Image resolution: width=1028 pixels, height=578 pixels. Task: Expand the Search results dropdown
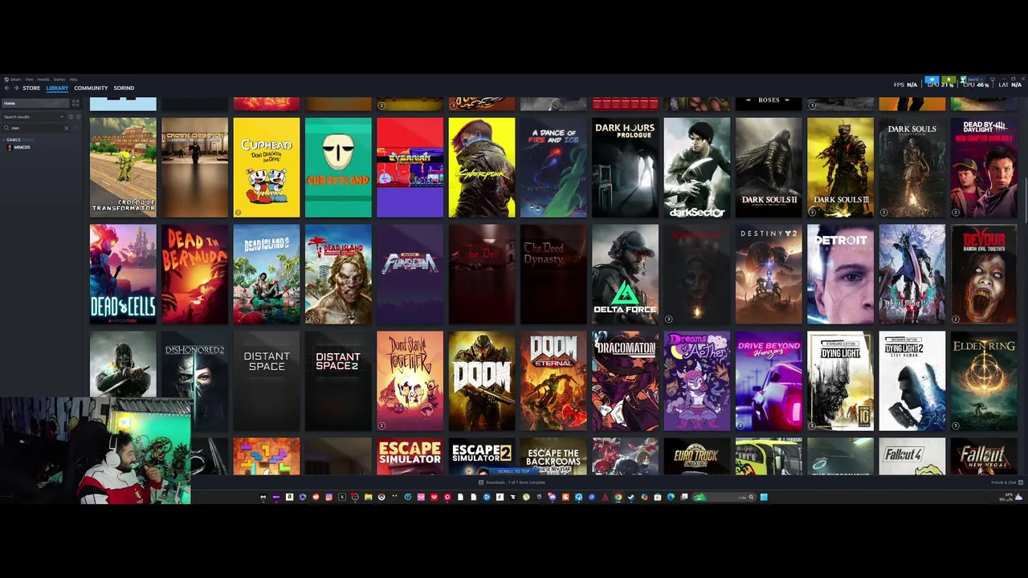[34, 116]
